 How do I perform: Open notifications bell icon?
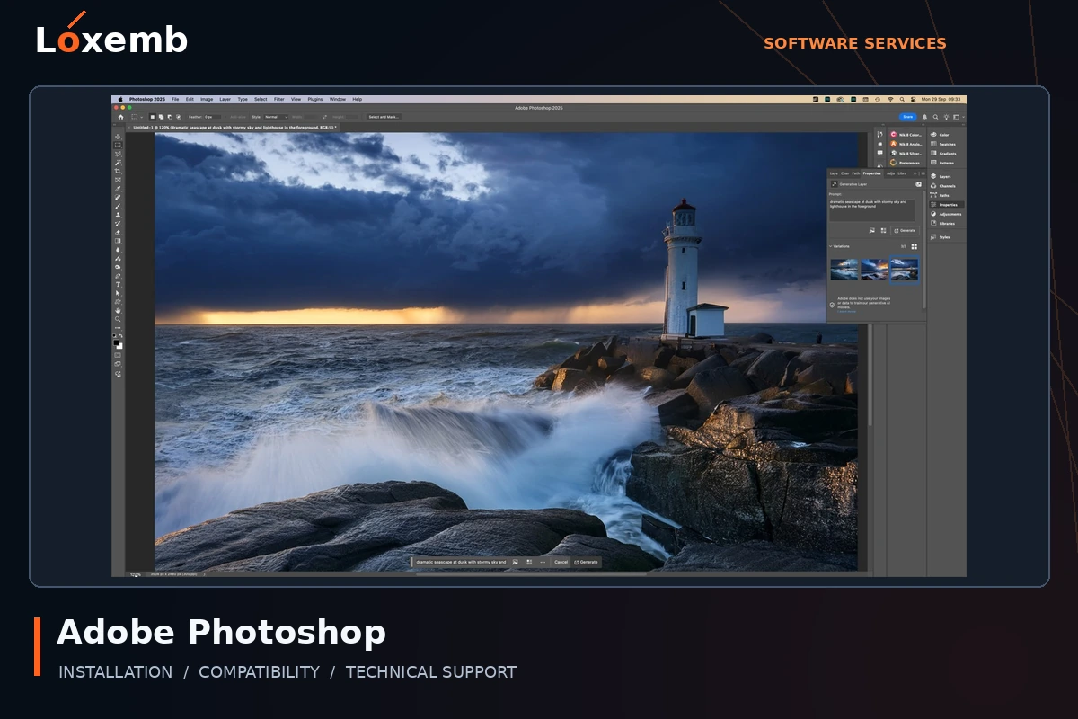pos(924,117)
